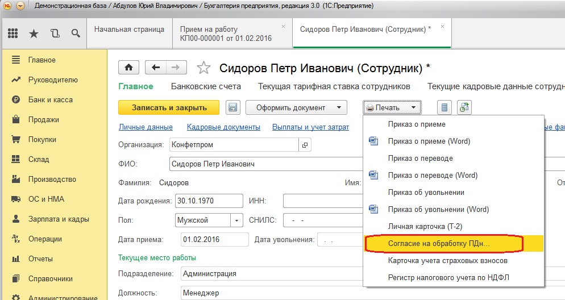This screenshot has width=565, height=300.
Task: Click the green arrow document icon
Action: click(464, 107)
